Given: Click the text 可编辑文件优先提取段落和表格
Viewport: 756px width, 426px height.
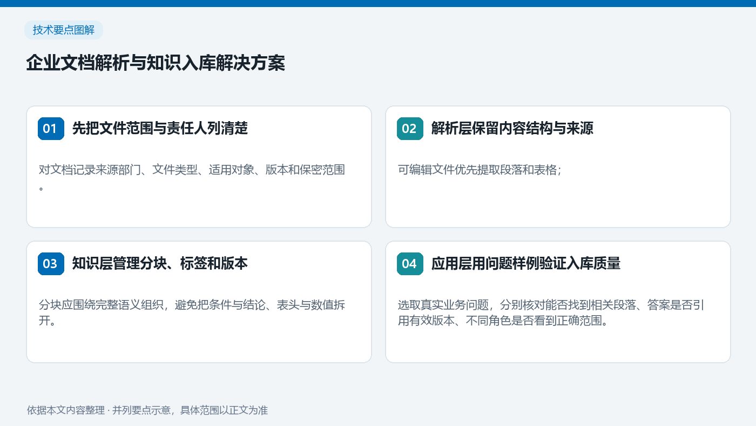Looking at the screenshot, I should pos(480,170).
